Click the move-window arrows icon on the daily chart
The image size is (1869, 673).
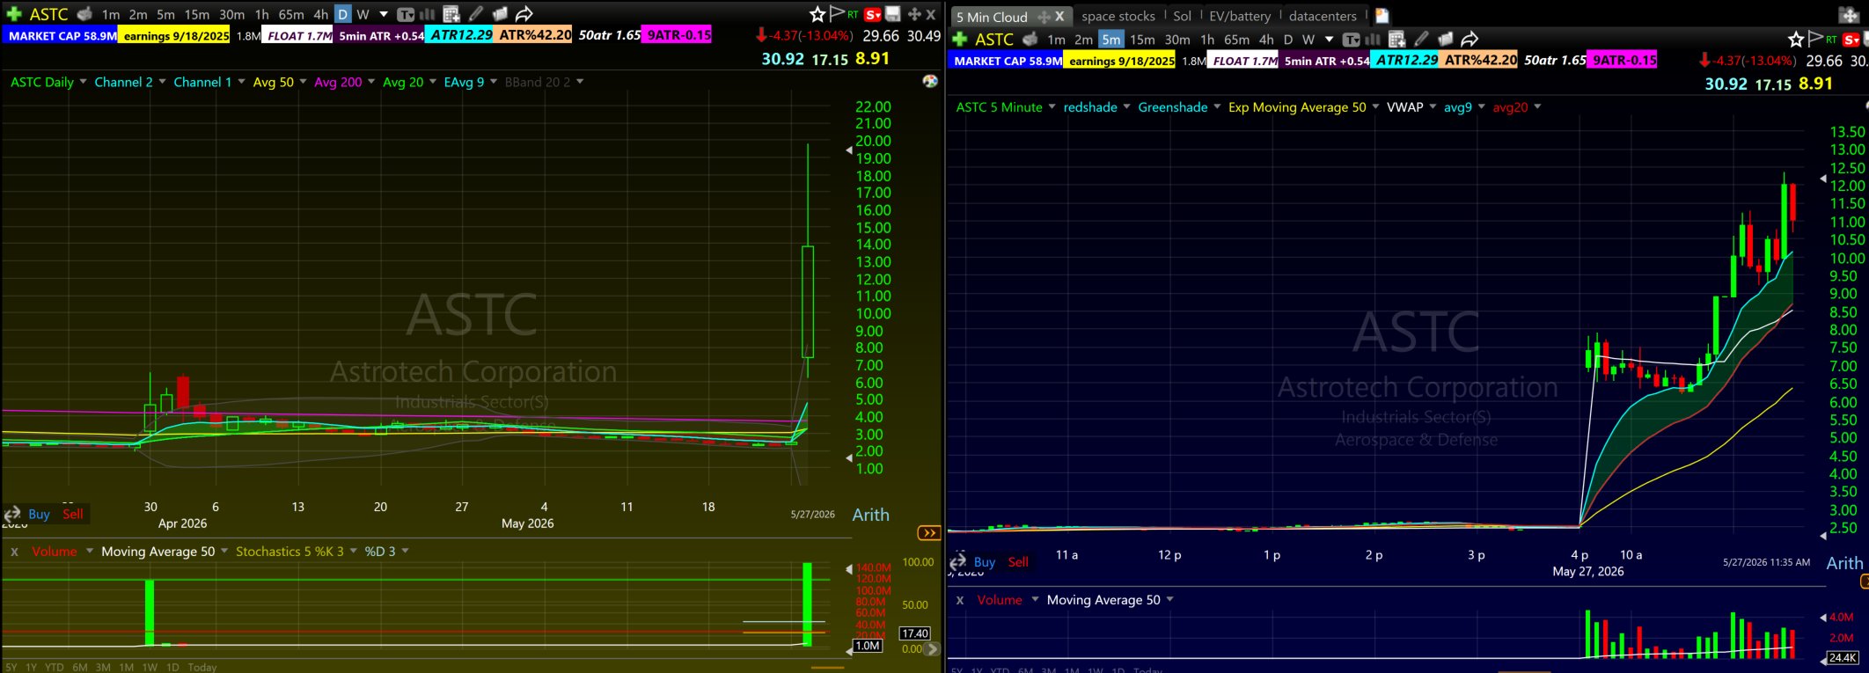(x=914, y=14)
